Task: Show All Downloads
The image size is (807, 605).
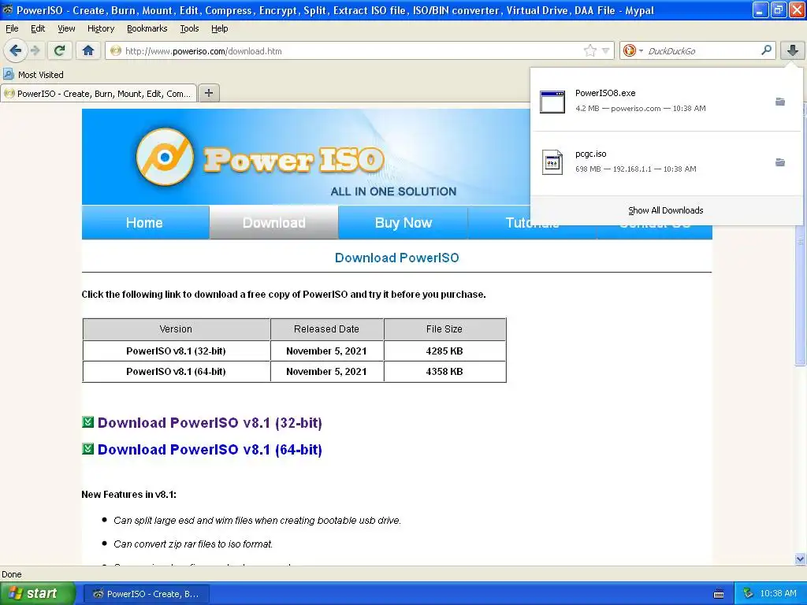Action: pyautogui.click(x=665, y=210)
